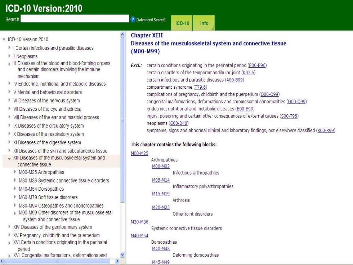This screenshot has width=353, height=265.
Task: Click the blue search help question icon
Action: pos(133,19)
